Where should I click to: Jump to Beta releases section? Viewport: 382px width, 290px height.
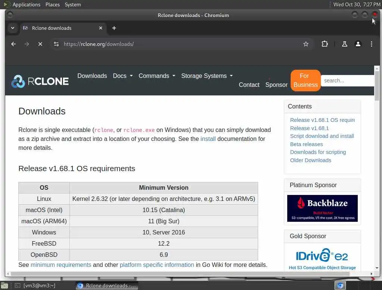(307, 144)
